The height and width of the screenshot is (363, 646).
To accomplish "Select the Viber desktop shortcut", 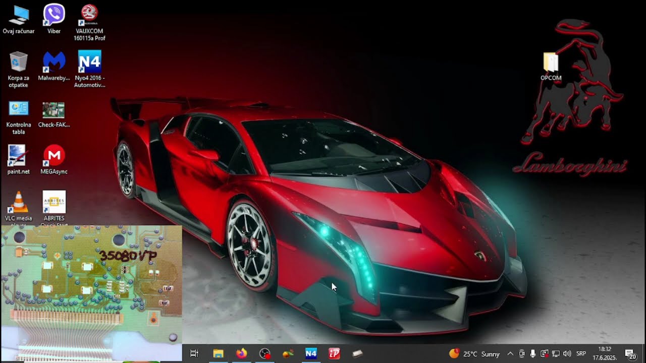I will pos(54,19).
